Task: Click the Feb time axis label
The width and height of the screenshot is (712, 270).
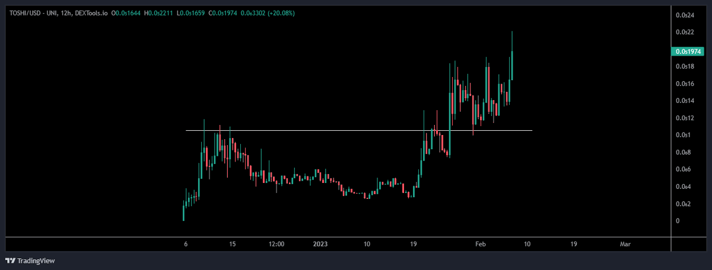Action: click(481, 244)
